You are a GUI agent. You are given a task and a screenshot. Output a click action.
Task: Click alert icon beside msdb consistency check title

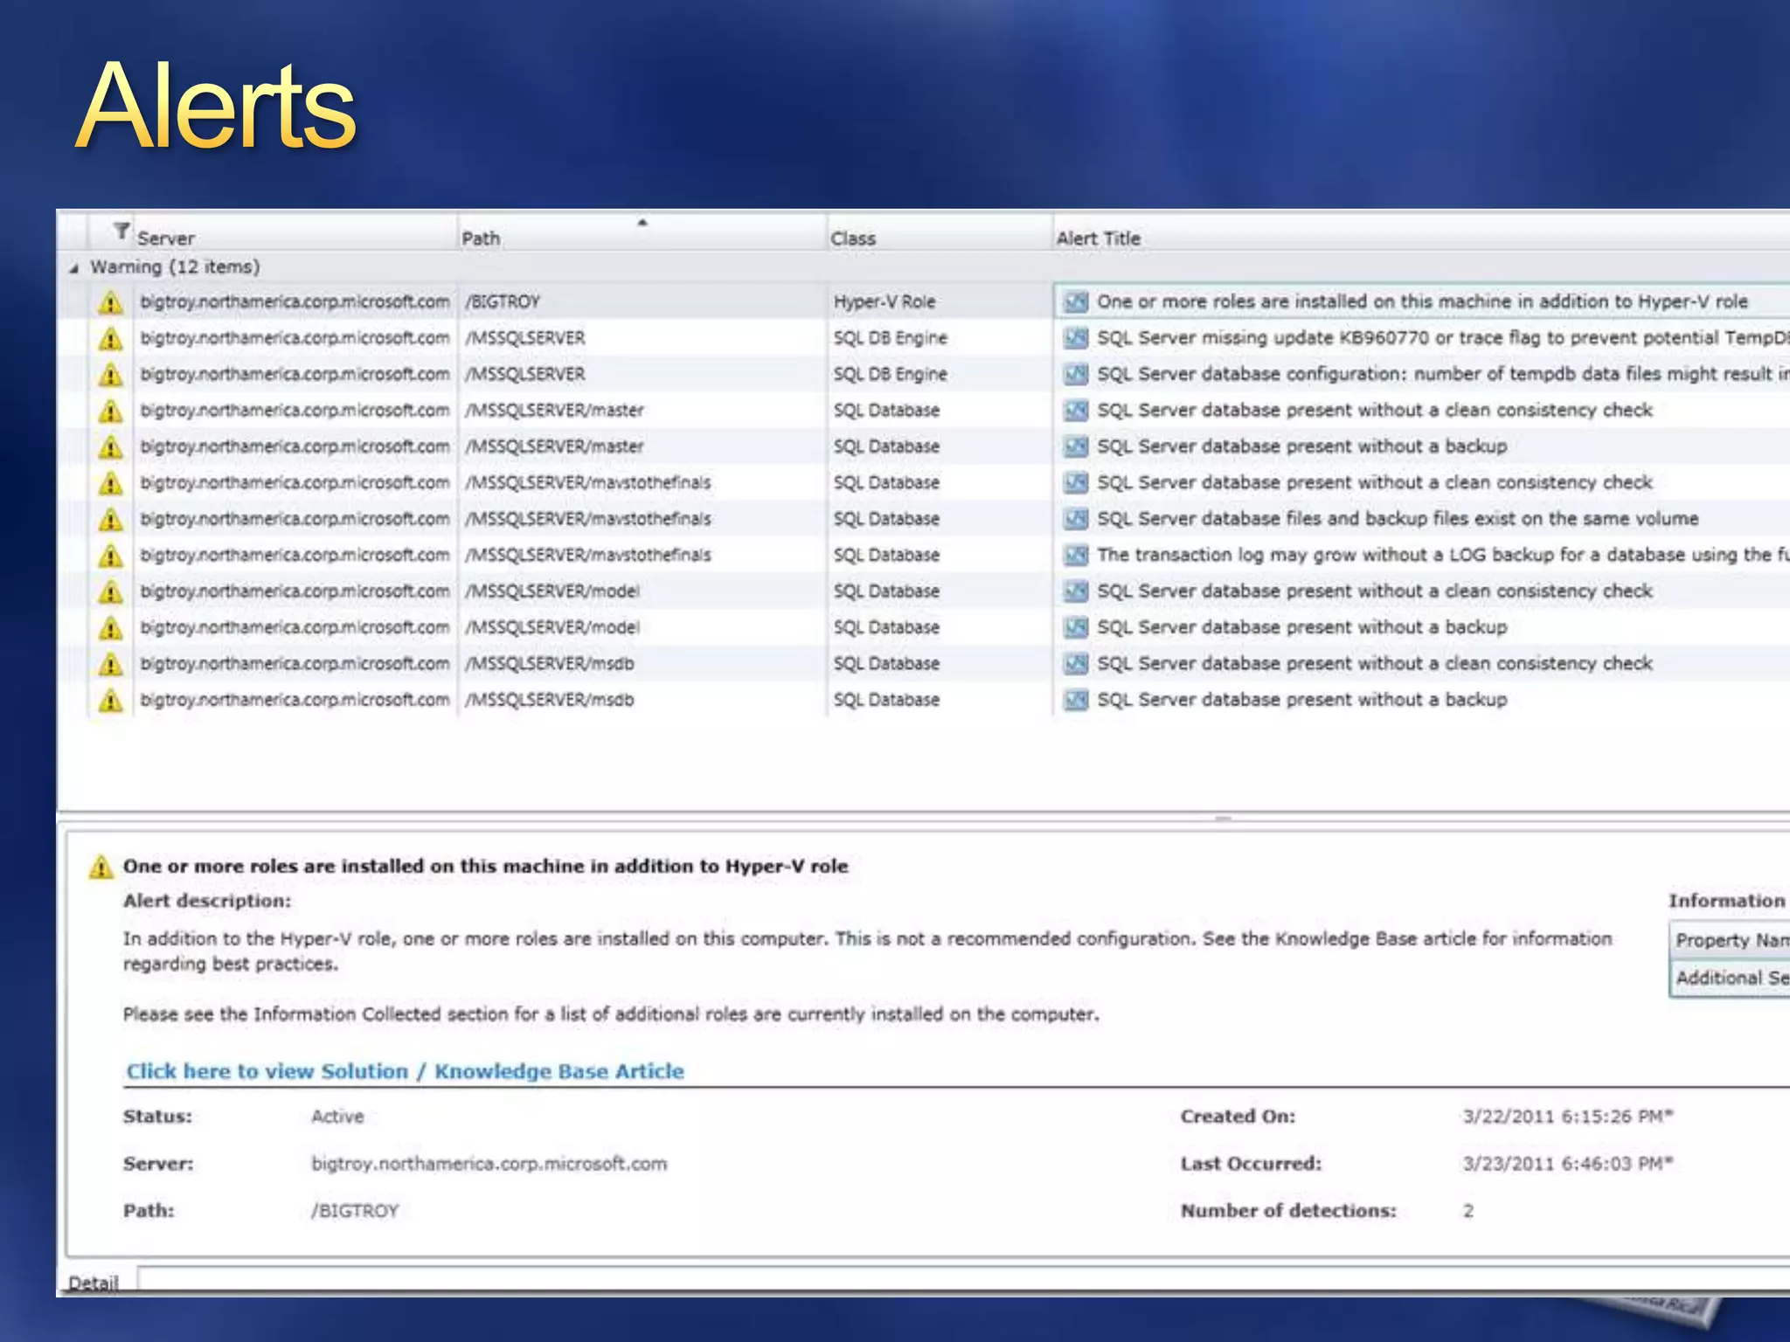click(1076, 664)
